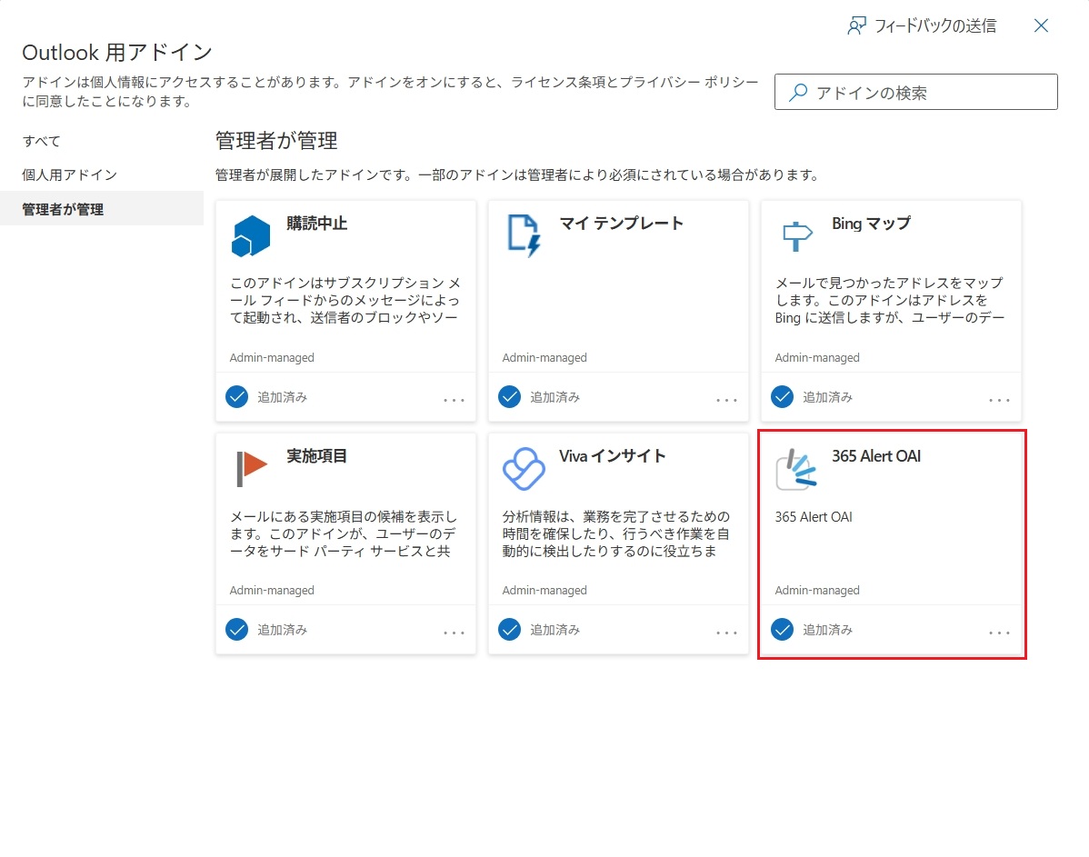The image size is (1089, 857).
Task: Click the フィードバックの送信 link
Action: 934,25
